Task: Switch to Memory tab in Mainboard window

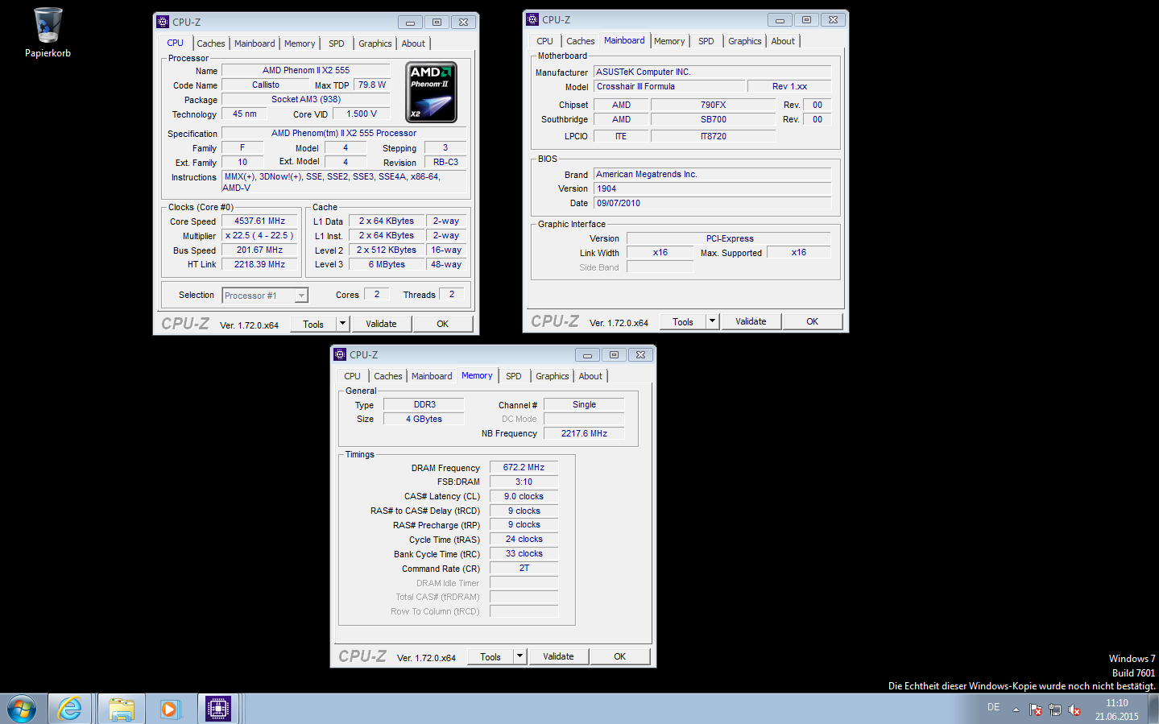Action: tap(669, 41)
